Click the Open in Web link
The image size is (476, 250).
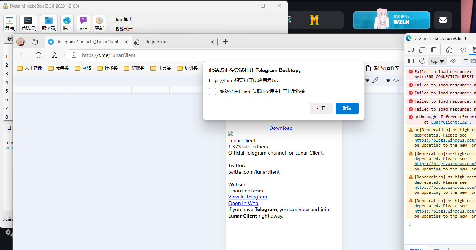click(243, 203)
